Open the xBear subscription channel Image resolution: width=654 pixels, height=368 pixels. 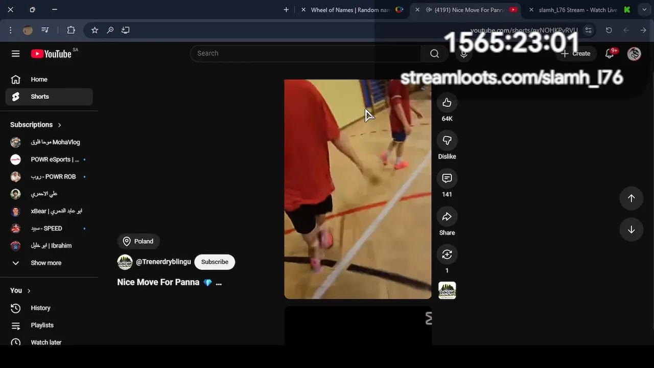pos(49,211)
